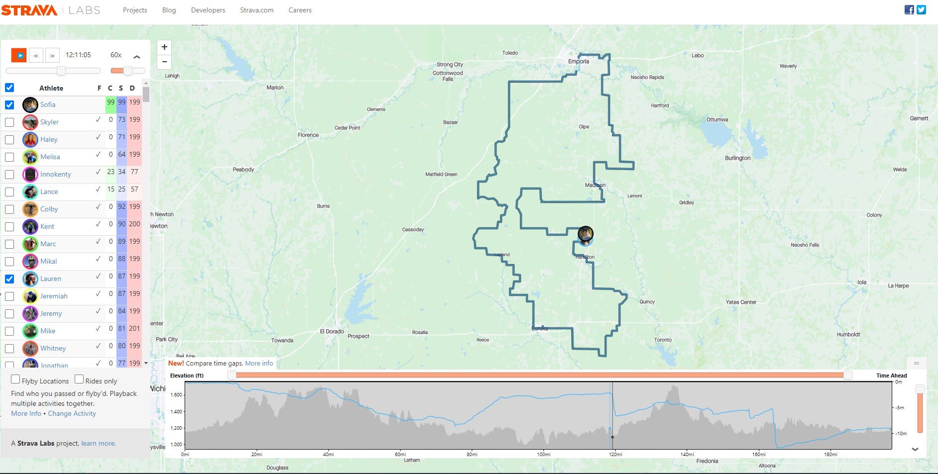Click the fast-forward playback button
The width and height of the screenshot is (938, 474).
52,55
